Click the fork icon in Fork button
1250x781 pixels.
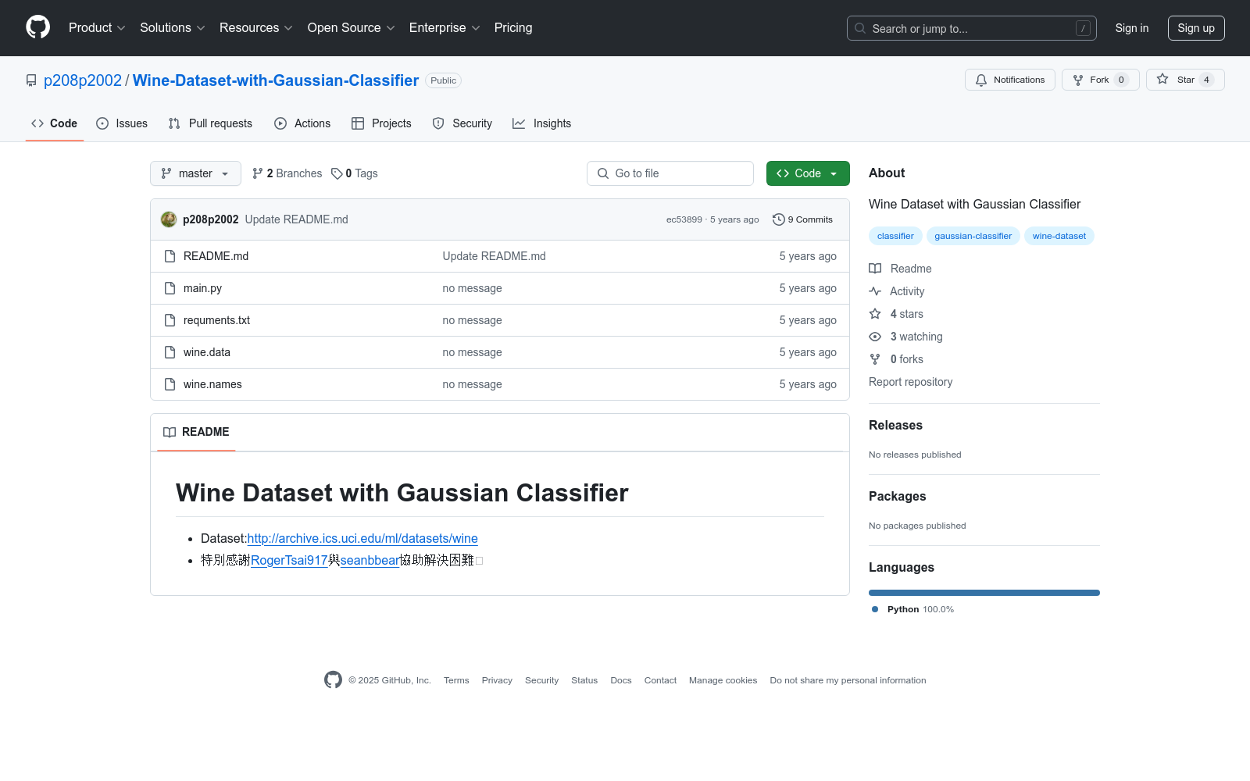[x=1078, y=80]
